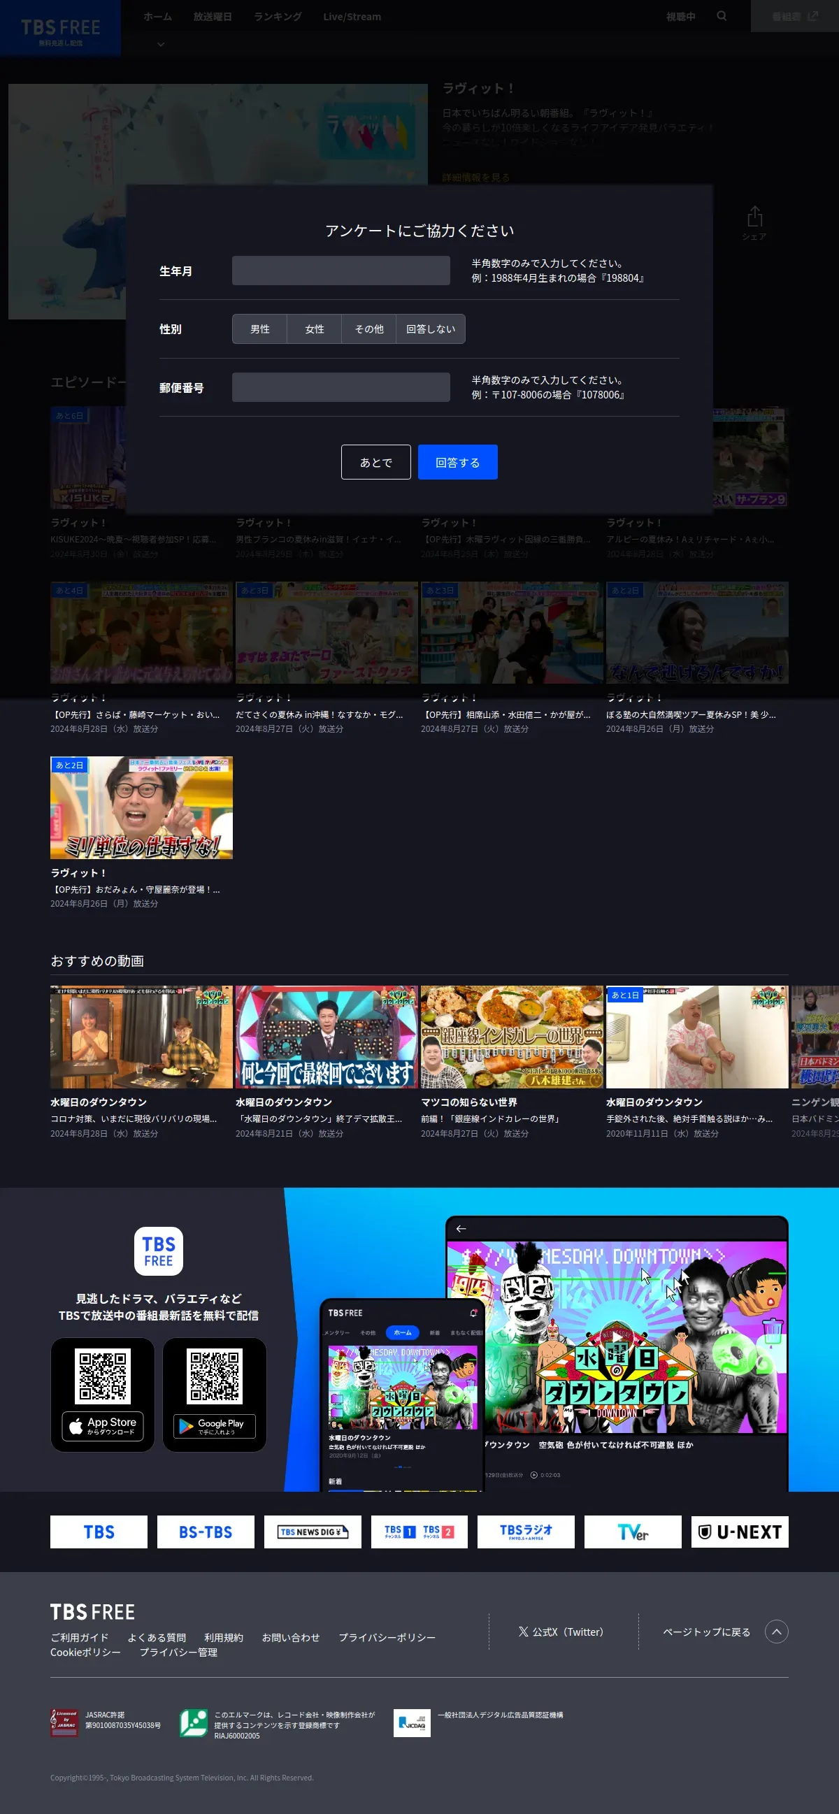The height and width of the screenshot is (1814, 839).
Task: Open ぼる塾の大自然満喫ツアー episode thumbnail
Action: coord(696,633)
